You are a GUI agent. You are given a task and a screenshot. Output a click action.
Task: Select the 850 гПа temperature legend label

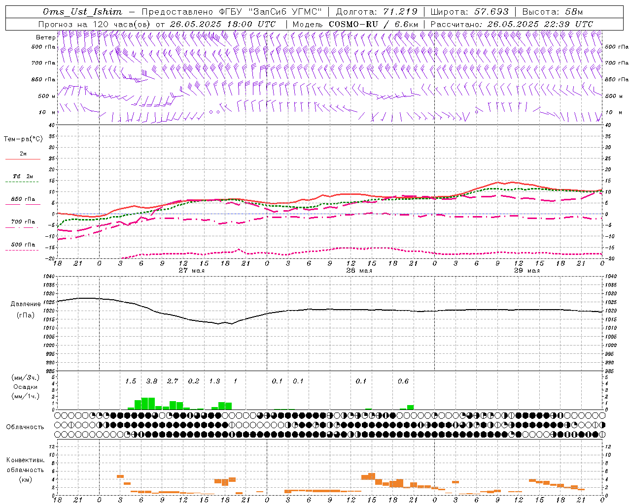point(23,199)
